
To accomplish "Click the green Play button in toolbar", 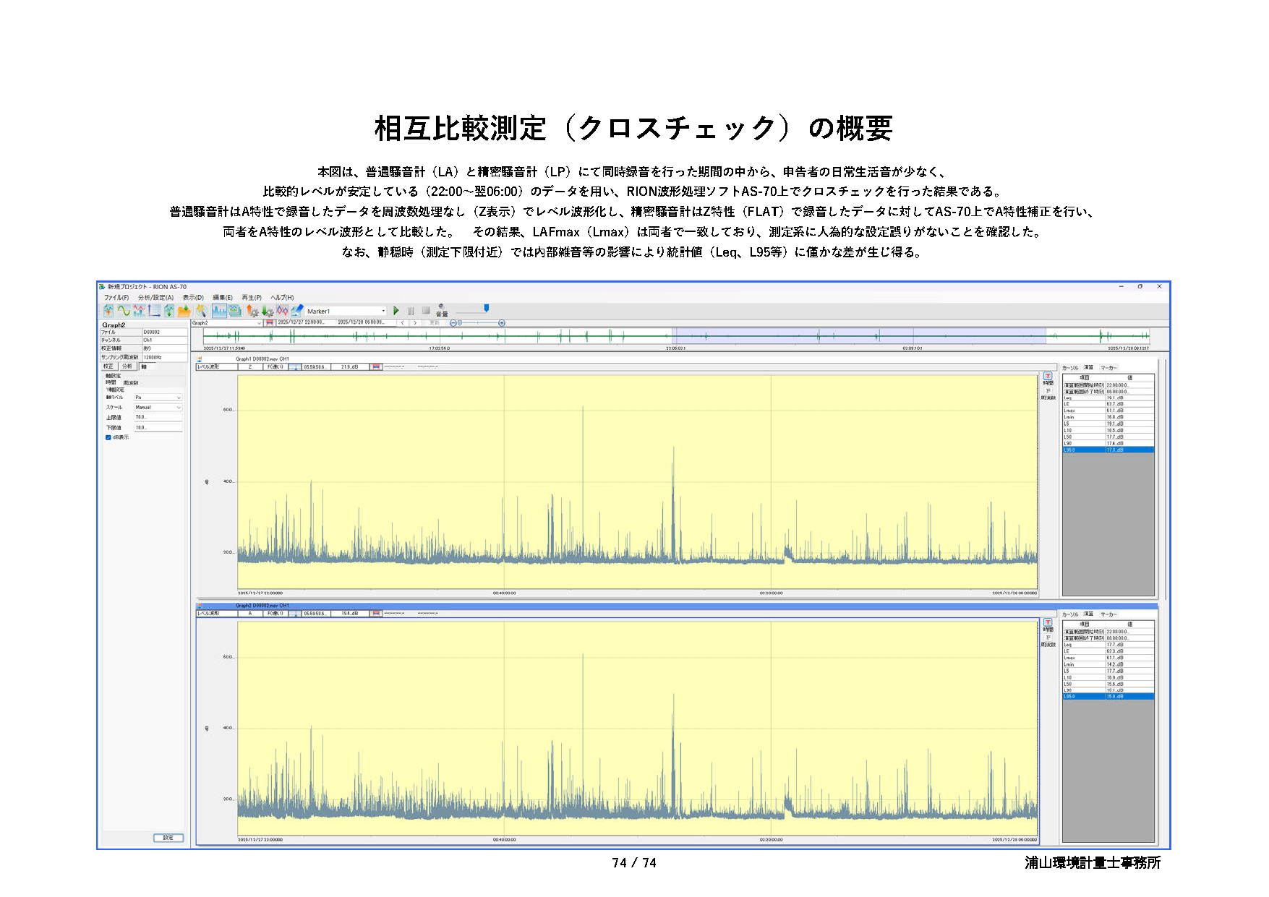I will point(396,311).
